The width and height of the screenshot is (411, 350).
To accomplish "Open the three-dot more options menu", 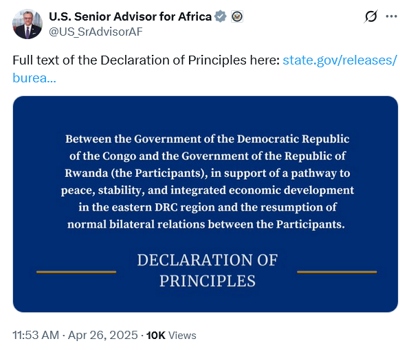I will pyautogui.click(x=391, y=16).
